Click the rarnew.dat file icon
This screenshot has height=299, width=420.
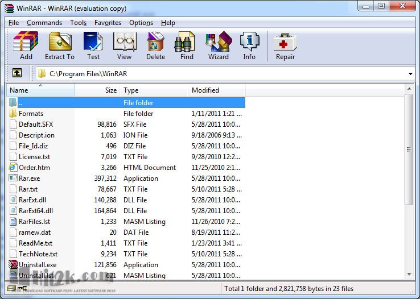click(x=13, y=232)
